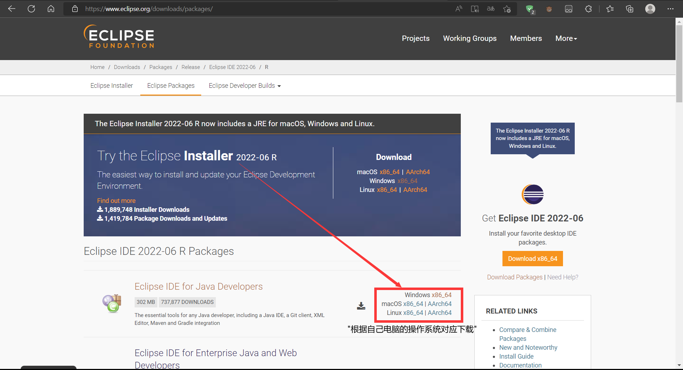The width and height of the screenshot is (683, 370).
Task: Open the Projects navigation menu
Action: 416,38
